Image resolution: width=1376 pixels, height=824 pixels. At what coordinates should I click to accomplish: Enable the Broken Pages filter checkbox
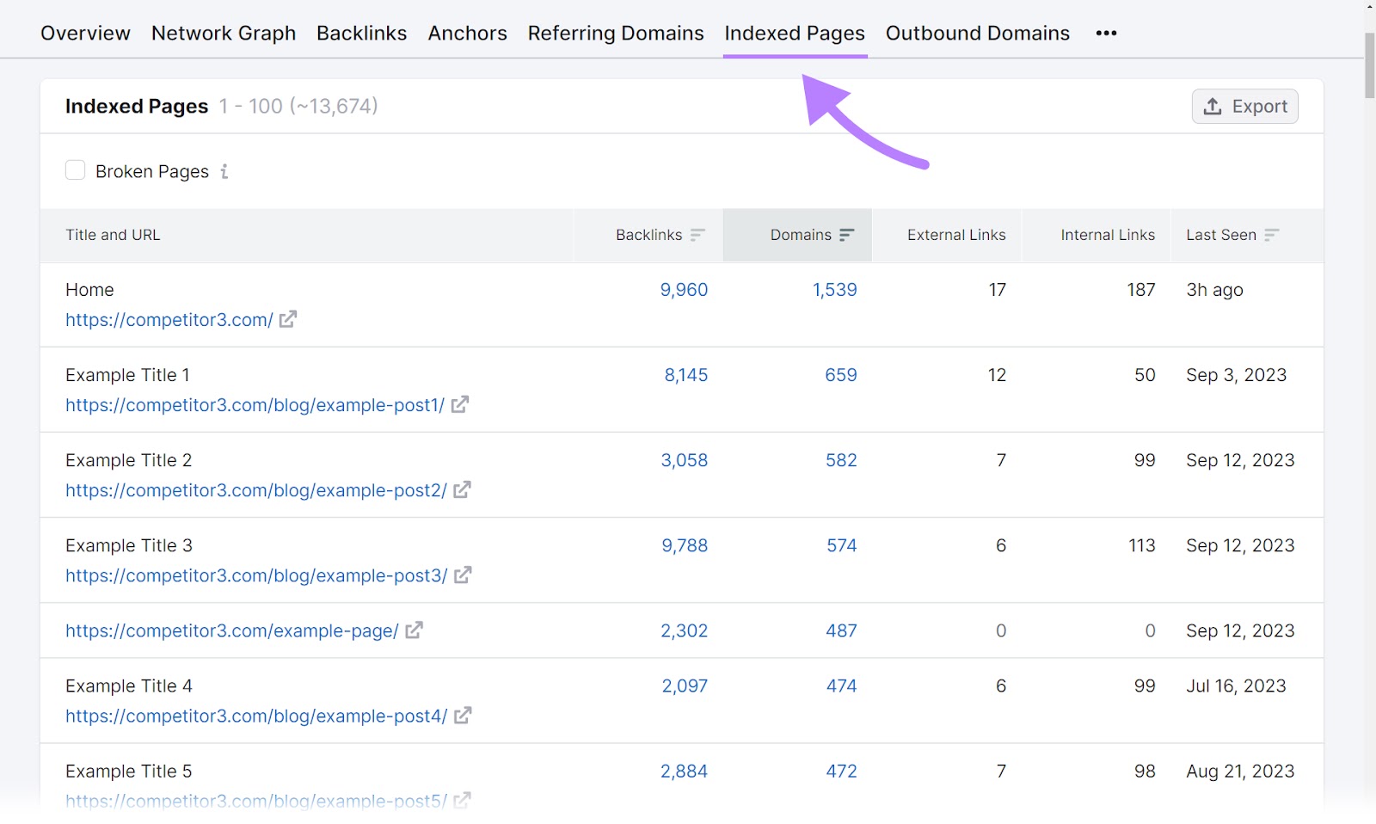coord(76,170)
